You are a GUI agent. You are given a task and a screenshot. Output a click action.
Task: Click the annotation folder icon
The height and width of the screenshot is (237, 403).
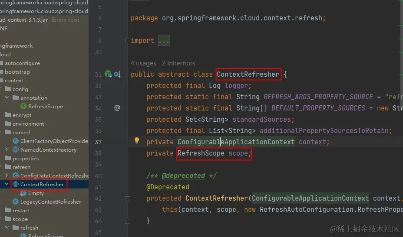point(16,97)
